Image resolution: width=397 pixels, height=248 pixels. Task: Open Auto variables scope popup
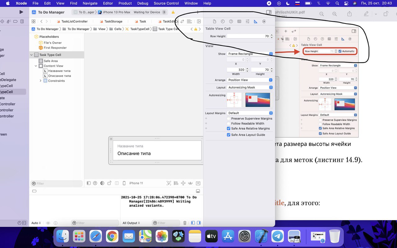click(x=36, y=223)
